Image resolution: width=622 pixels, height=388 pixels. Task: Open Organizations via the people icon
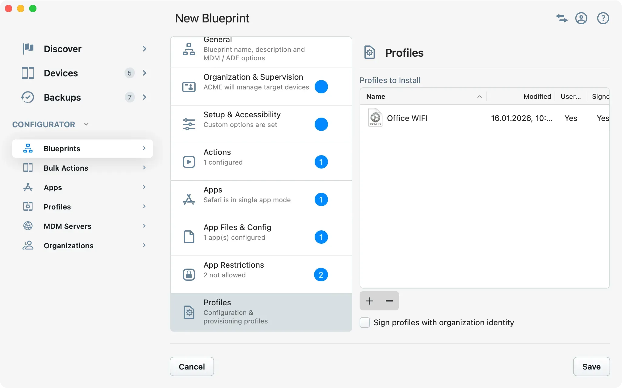pos(28,245)
